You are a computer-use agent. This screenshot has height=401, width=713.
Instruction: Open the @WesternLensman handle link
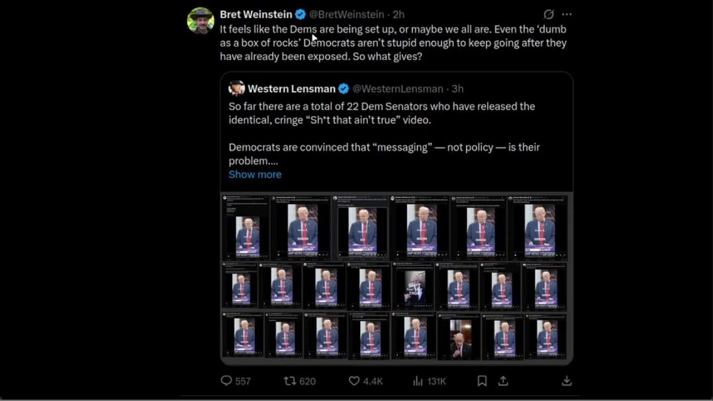click(398, 89)
